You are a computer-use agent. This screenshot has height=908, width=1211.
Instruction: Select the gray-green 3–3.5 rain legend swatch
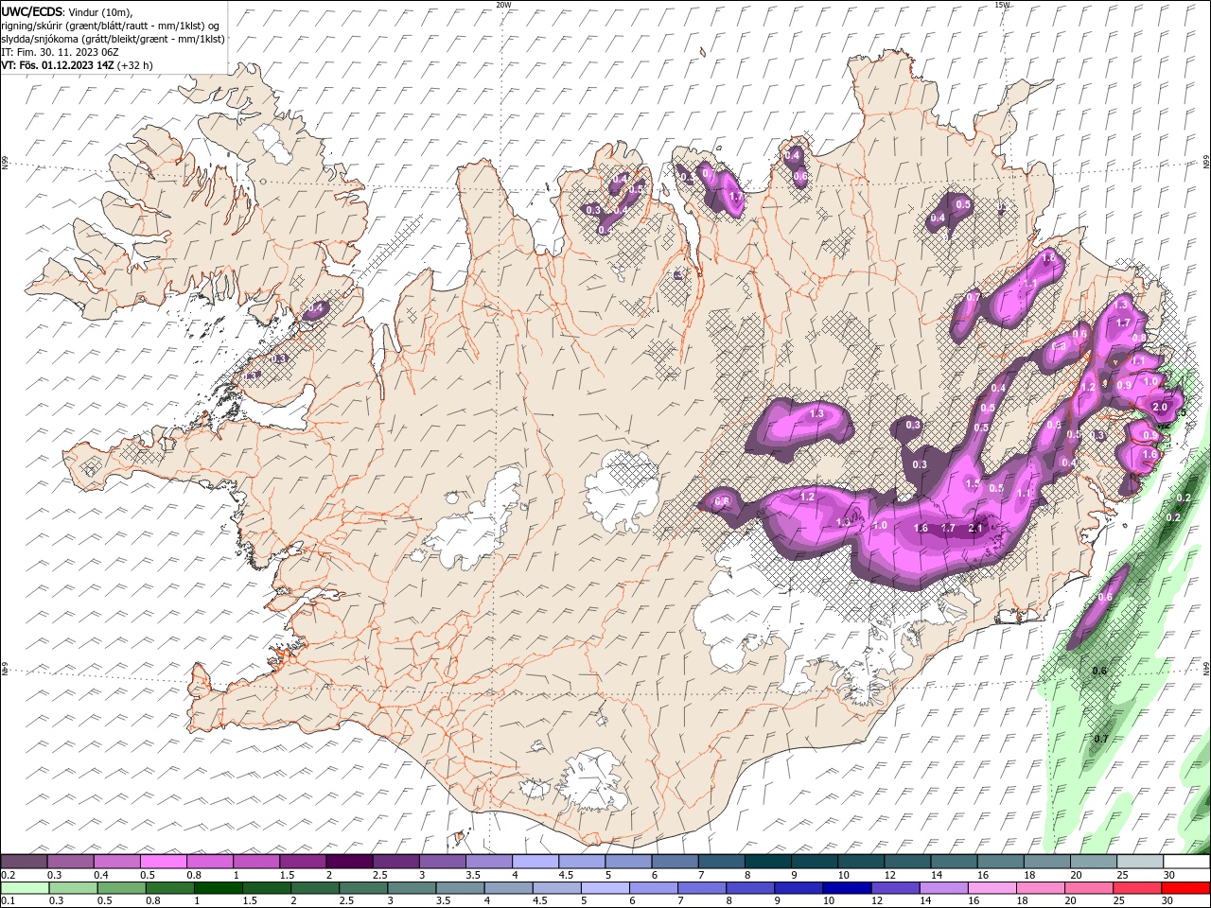[x=412, y=888]
